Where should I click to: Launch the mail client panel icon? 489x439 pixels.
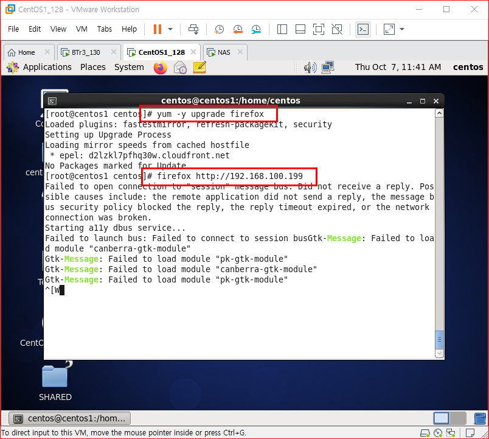[x=180, y=68]
